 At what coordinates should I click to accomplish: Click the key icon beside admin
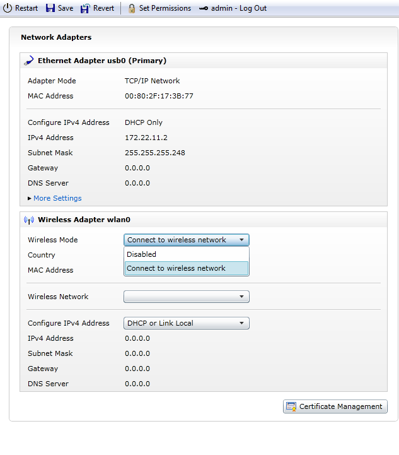coord(204,8)
